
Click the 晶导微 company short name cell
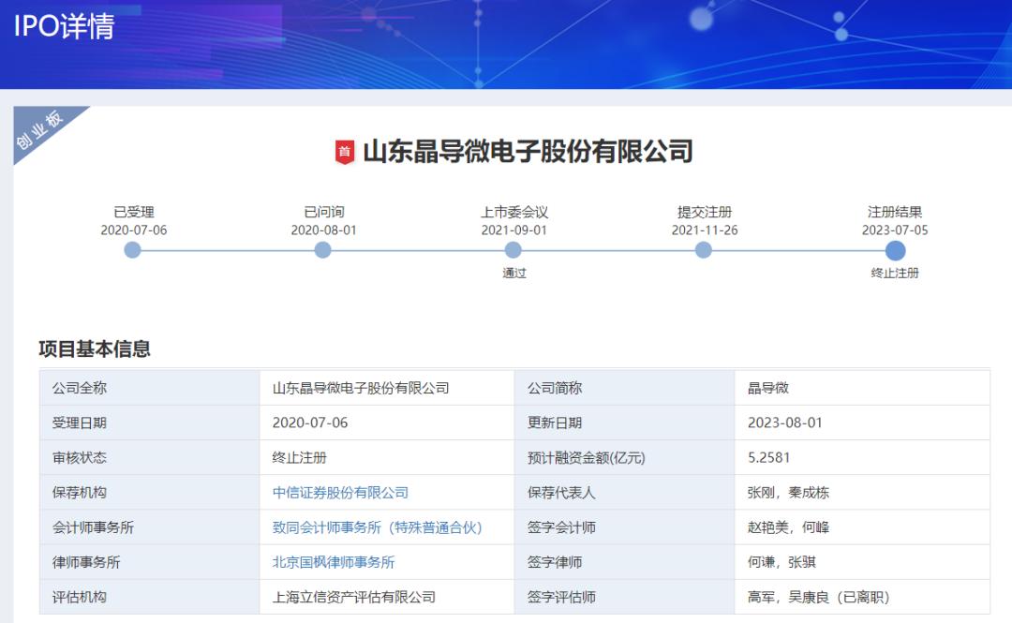[x=767, y=388]
